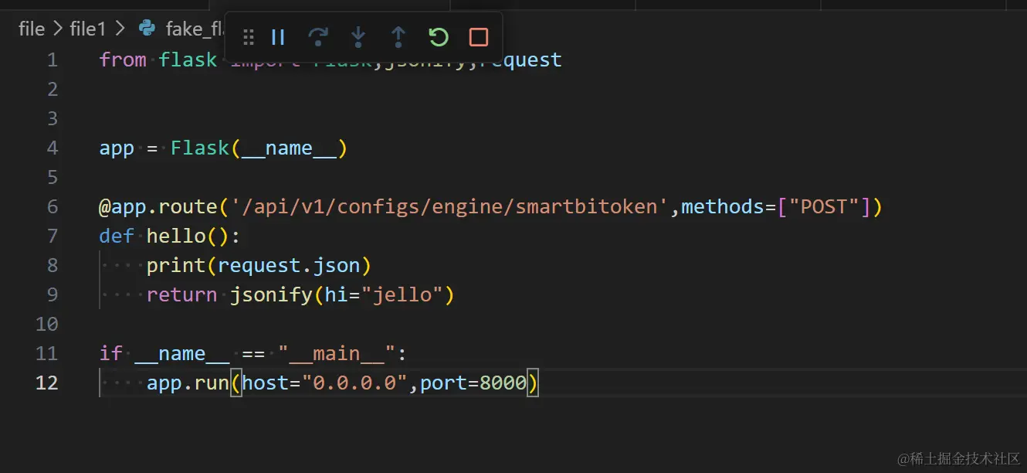1027x473 pixels.
Task: Click the '"__main__"' string on line 11
Action: 337,353
